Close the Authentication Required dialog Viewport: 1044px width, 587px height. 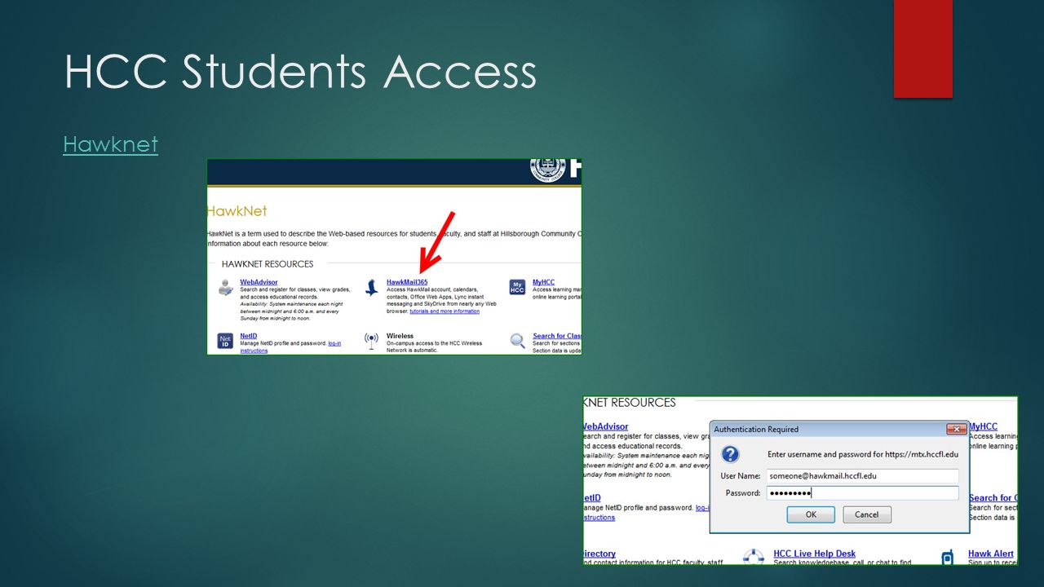(956, 429)
